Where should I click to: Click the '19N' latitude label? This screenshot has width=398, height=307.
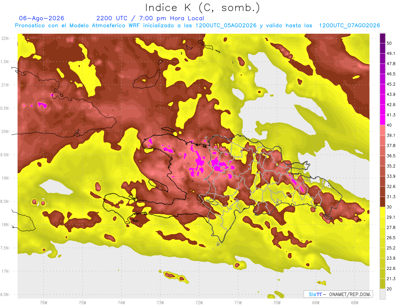click(x=5, y=178)
